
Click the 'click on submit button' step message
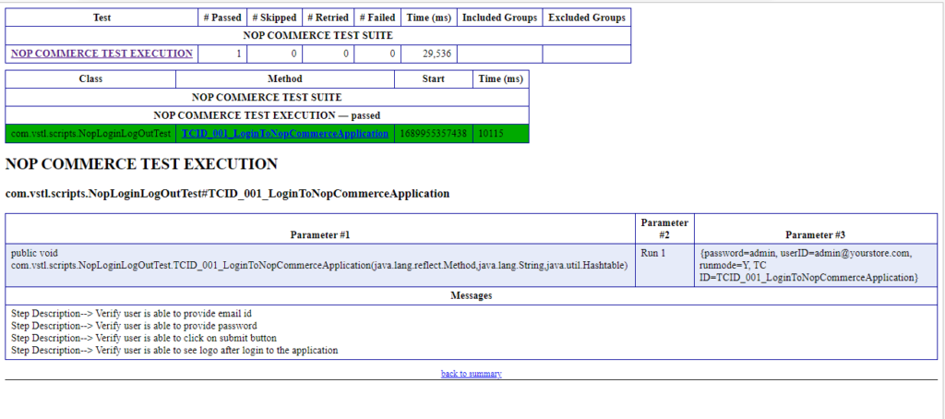[144, 338]
